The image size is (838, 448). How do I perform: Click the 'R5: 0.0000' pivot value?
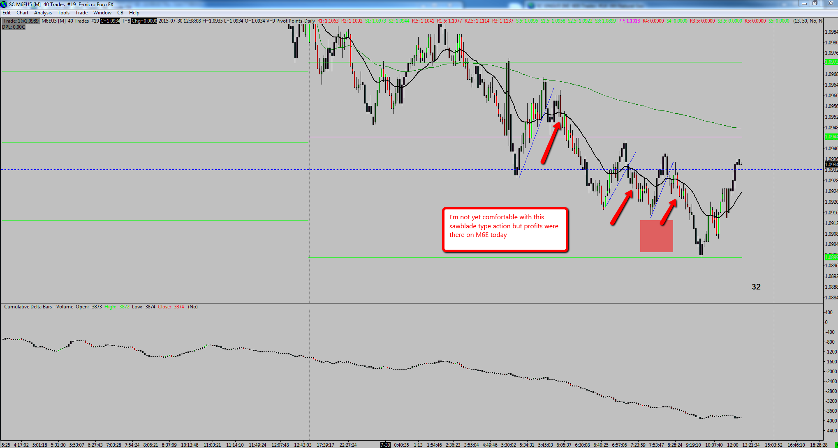[755, 21]
